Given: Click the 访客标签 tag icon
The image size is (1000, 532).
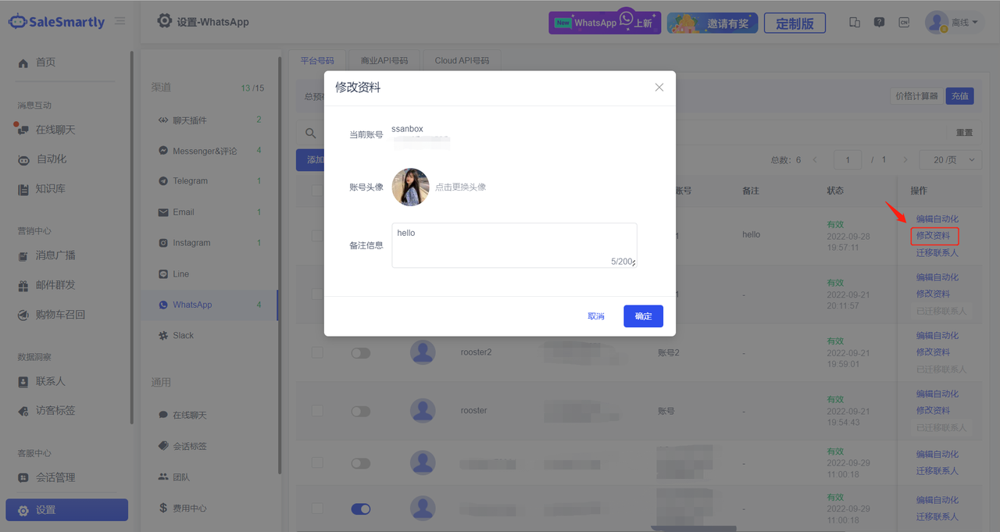Looking at the screenshot, I should (23, 411).
